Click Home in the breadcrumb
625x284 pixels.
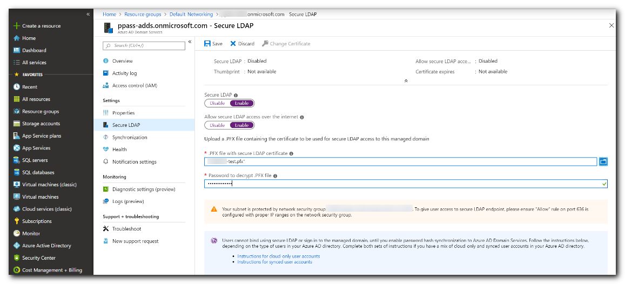(x=109, y=15)
